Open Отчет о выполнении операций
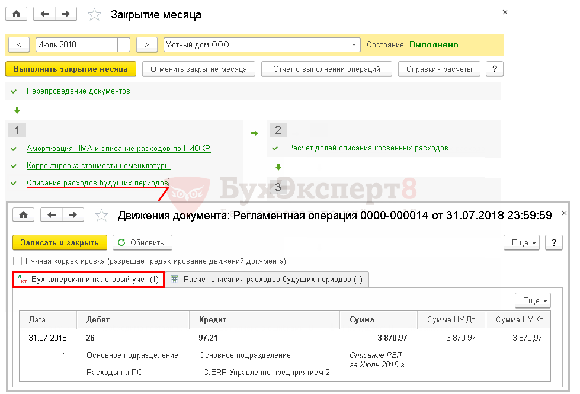Viewport: 580px width, 394px height. tap(326, 69)
